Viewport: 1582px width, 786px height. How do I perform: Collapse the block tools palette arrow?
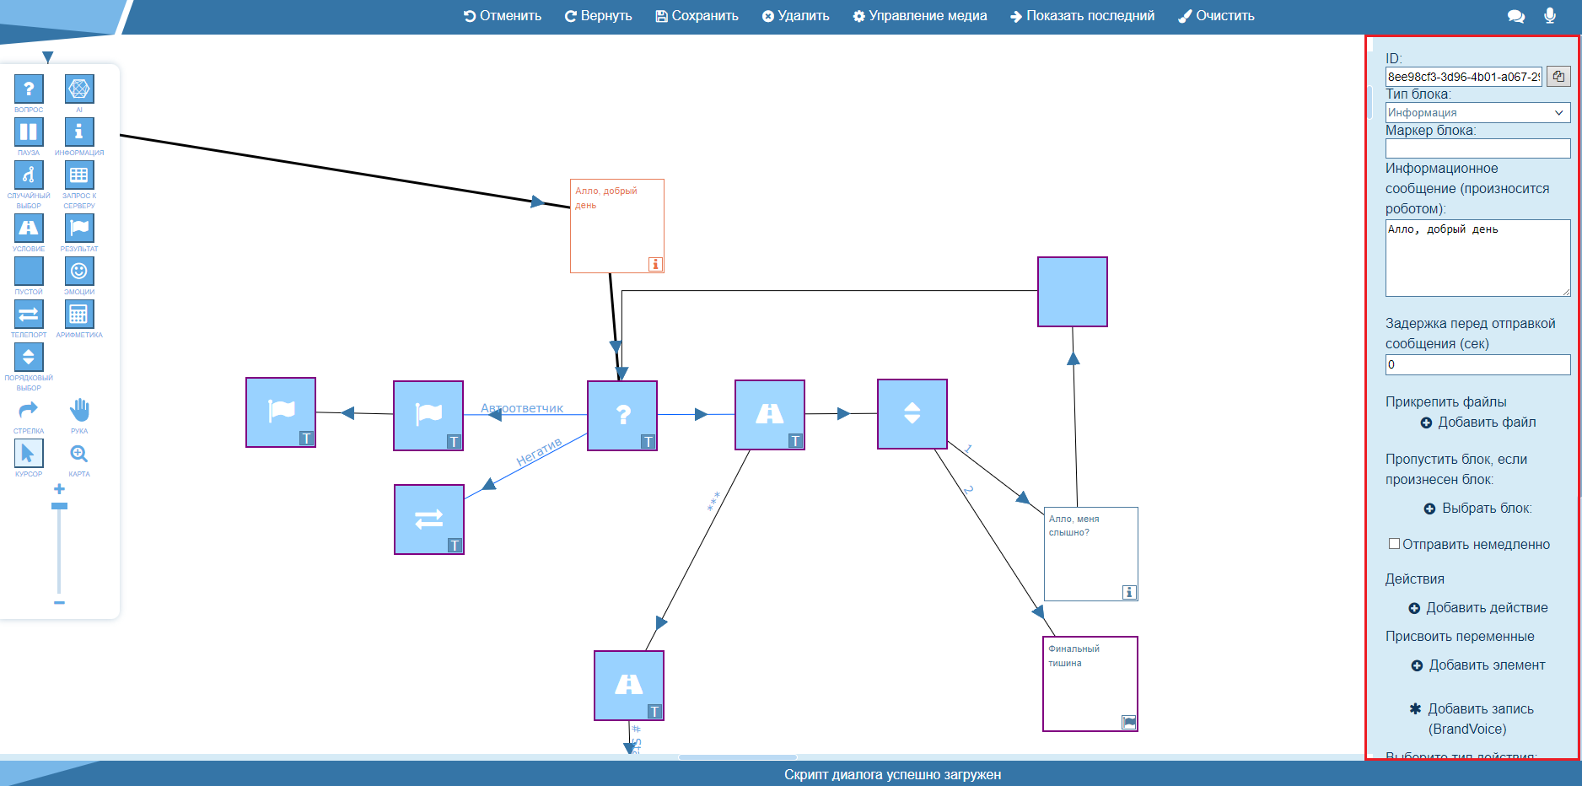click(x=48, y=57)
